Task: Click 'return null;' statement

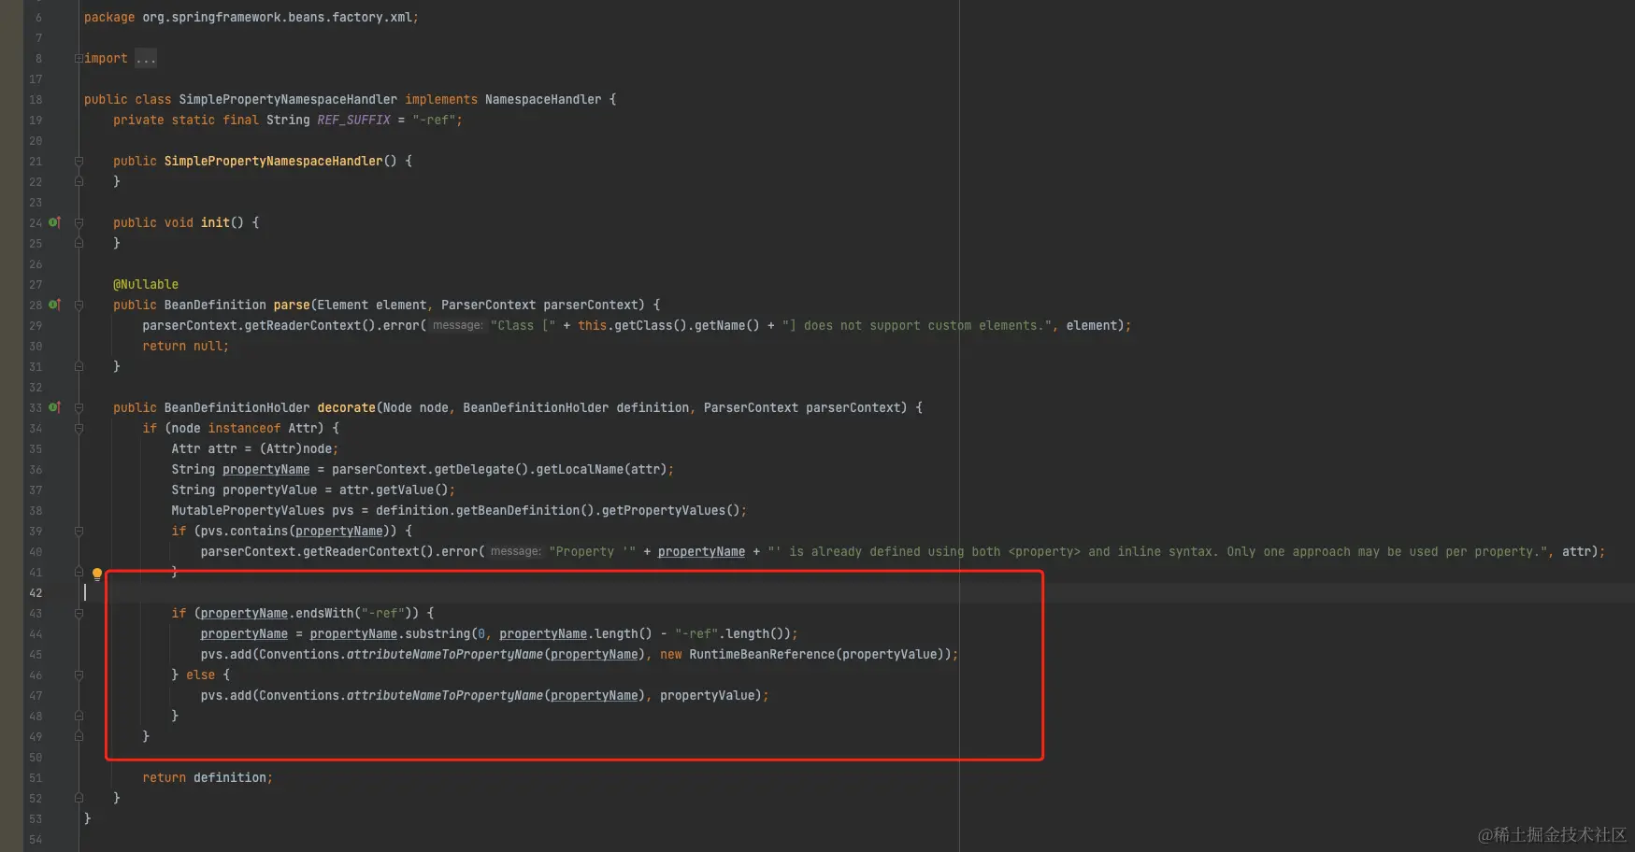Action: [x=186, y=346]
